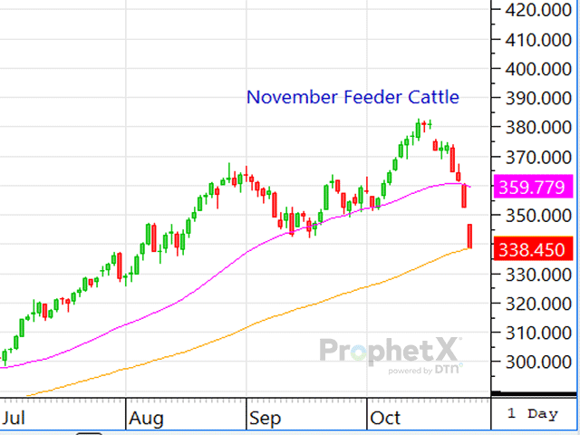
Task: Select the Aug label on the date axis
Action: pyautogui.click(x=145, y=419)
